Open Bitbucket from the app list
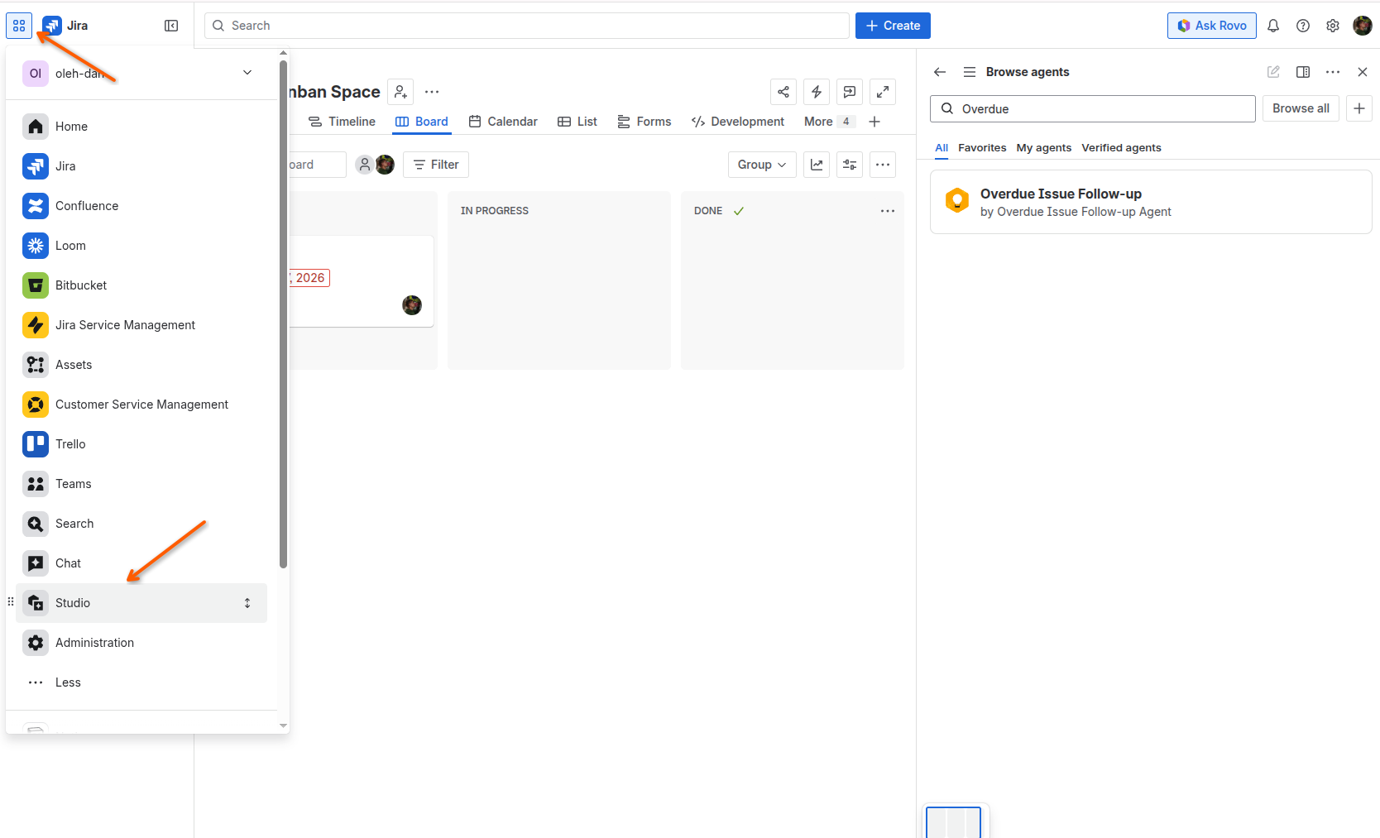 point(141,285)
